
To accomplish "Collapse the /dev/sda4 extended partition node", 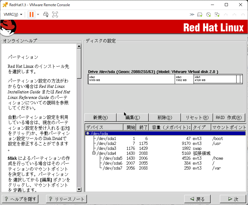I will pos(94,153).
